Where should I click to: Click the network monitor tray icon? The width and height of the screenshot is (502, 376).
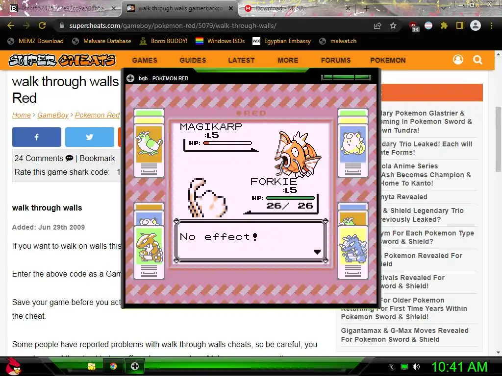pyautogui.click(x=404, y=367)
